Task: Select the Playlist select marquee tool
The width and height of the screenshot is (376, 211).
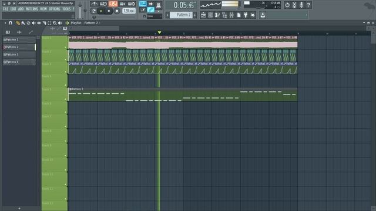Action: [x=49, y=23]
